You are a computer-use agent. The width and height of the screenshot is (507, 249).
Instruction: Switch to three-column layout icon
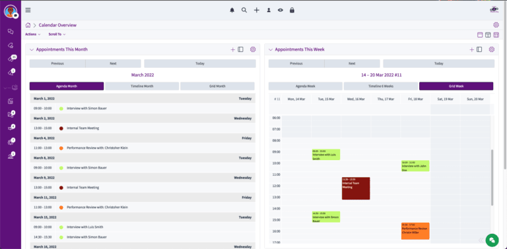496,35
